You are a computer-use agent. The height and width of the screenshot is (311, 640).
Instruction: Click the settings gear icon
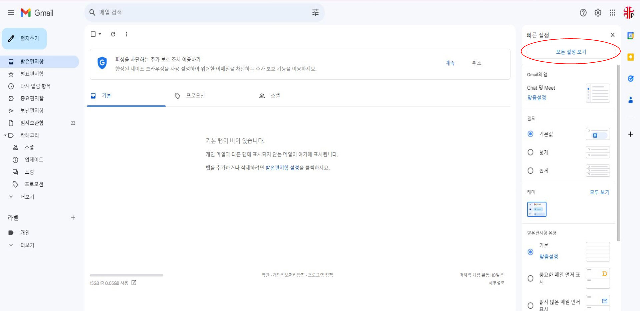coord(598,13)
